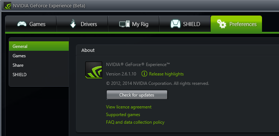This screenshot has width=279, height=136.
Task: Click the monitor and tower icon for My Rig
Action: (124, 24)
